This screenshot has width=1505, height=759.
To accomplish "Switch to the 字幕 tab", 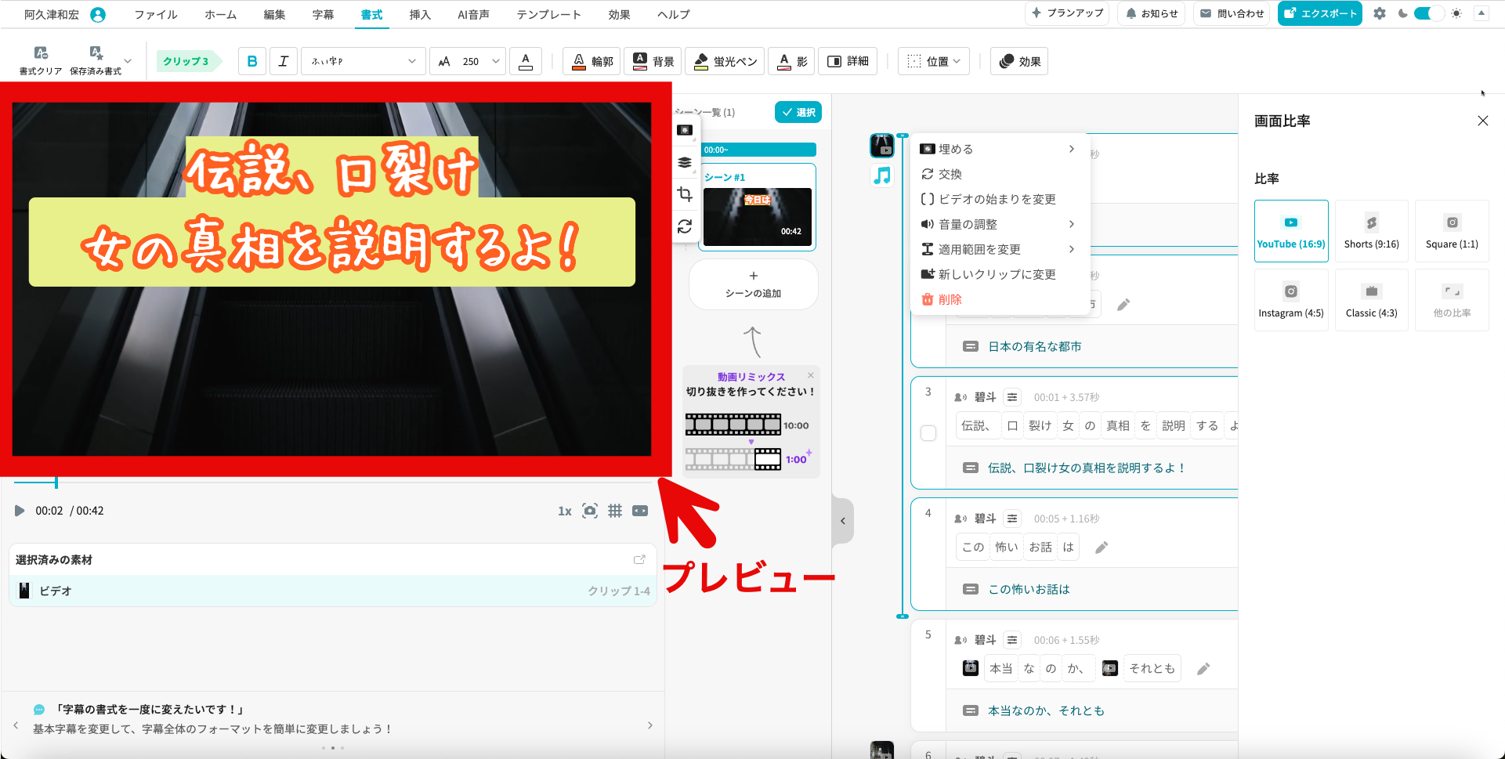I will [323, 14].
